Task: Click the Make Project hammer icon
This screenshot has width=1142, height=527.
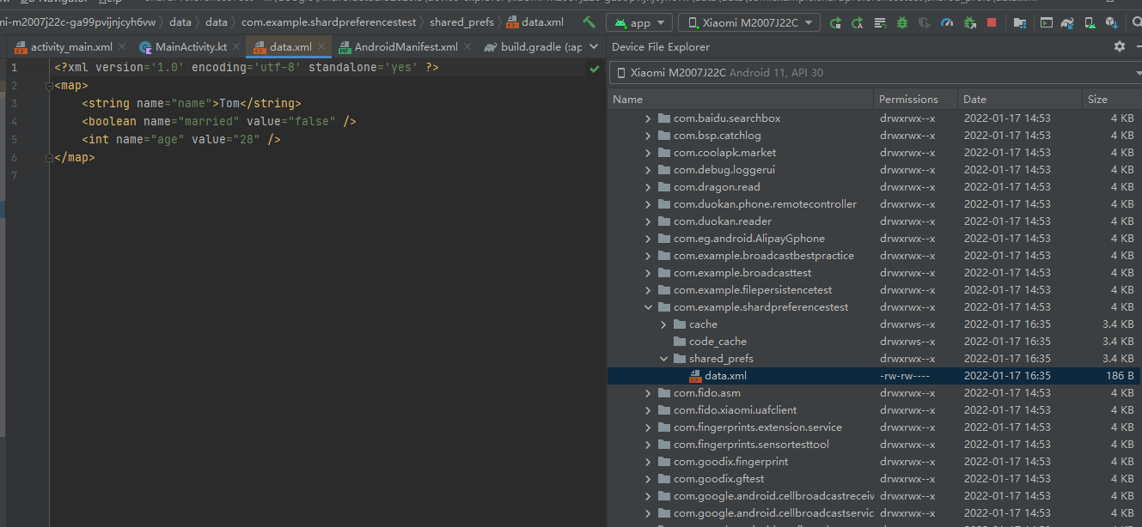Action: click(x=589, y=22)
